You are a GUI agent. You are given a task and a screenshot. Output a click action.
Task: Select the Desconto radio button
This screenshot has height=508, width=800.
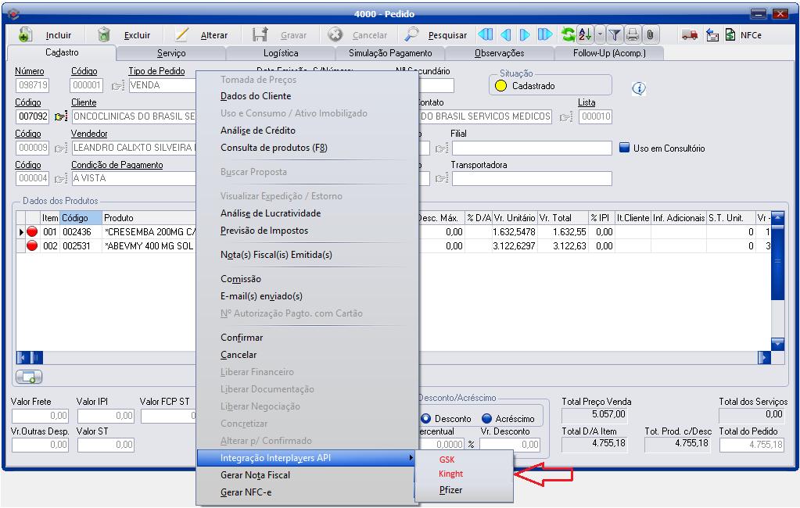[427, 418]
